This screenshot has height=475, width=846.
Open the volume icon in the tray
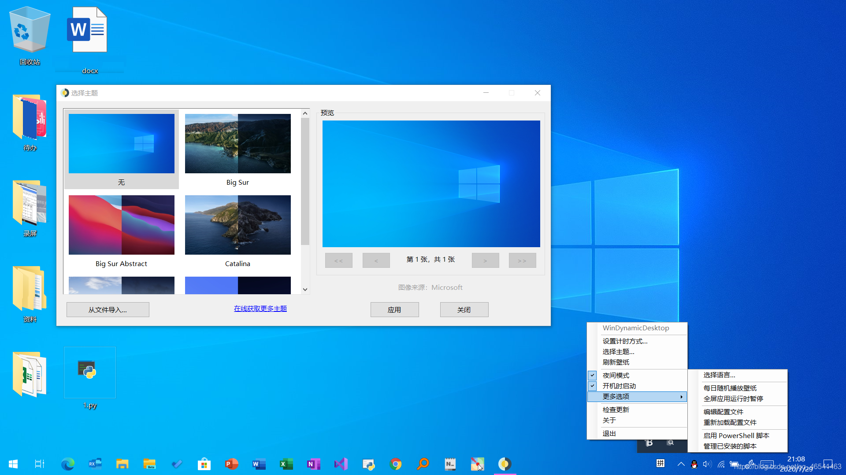coord(707,464)
